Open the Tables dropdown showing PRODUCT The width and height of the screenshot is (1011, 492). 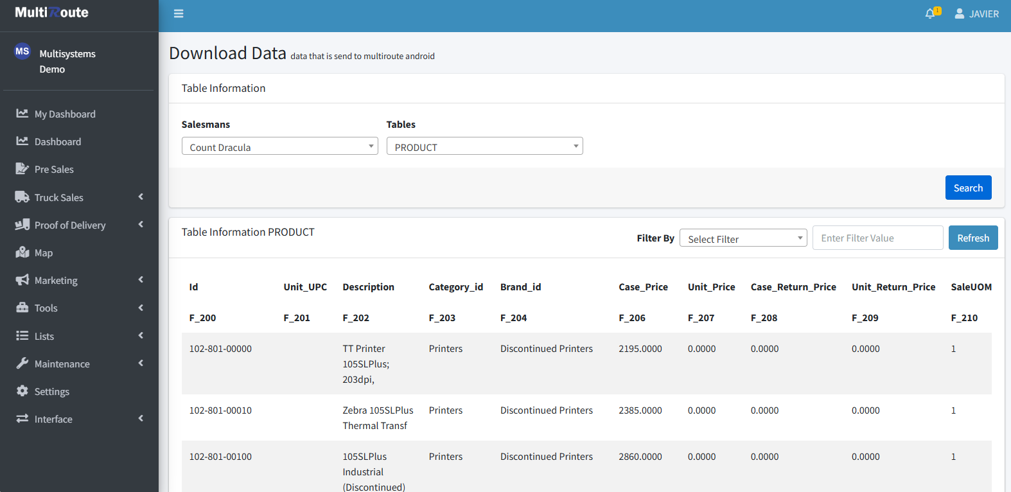[x=484, y=146]
